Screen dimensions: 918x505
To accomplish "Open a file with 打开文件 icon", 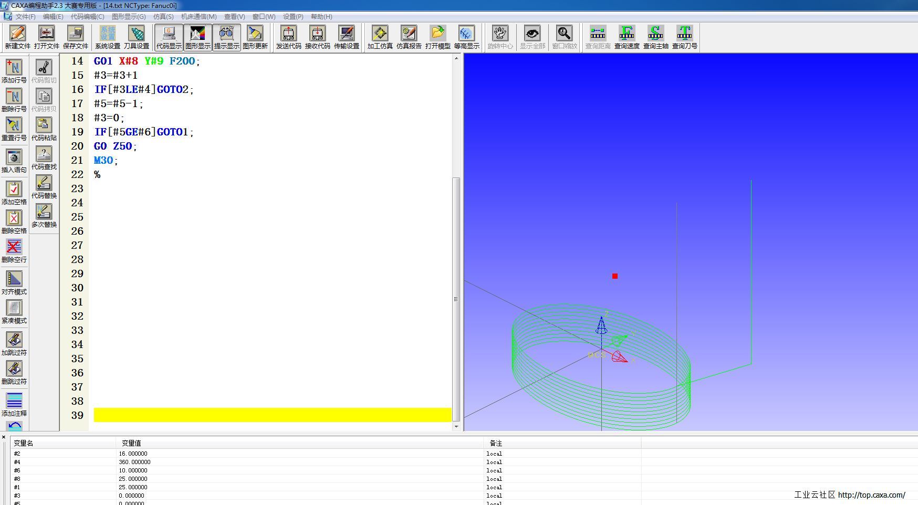I will [x=46, y=37].
